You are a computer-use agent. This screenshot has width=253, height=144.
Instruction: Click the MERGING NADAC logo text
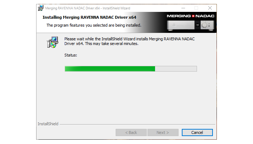(190, 16)
